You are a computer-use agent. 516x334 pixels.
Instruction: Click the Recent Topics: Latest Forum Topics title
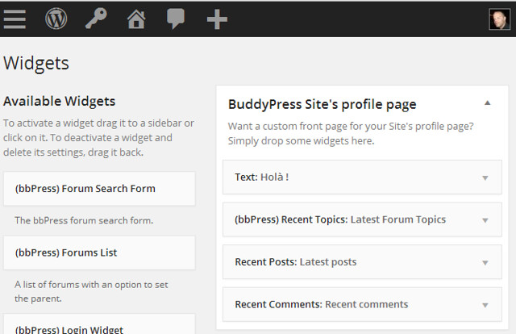340,219
